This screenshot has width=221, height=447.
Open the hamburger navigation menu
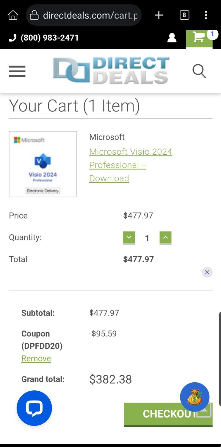17,72
